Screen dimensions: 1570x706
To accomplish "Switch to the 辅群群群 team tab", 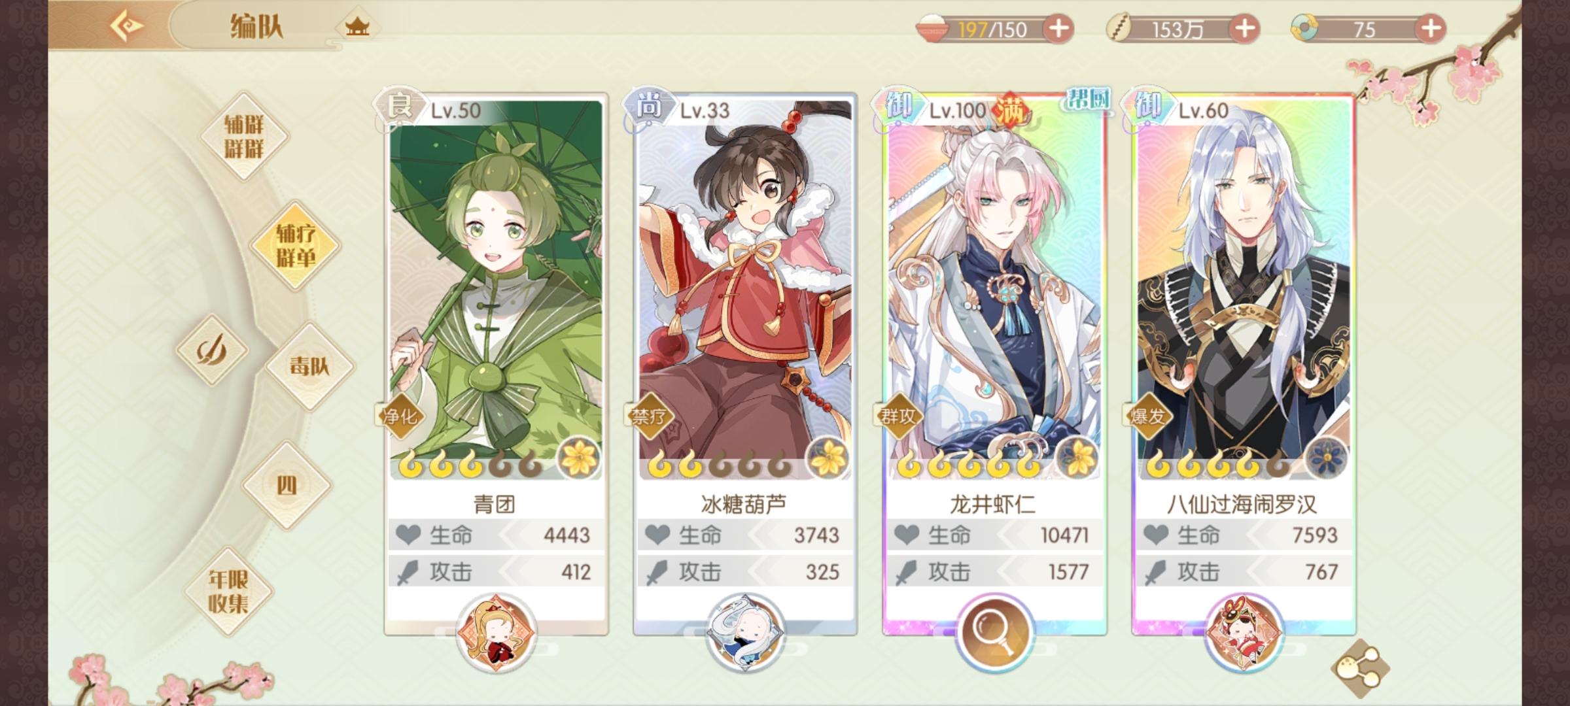I will 244,137.
